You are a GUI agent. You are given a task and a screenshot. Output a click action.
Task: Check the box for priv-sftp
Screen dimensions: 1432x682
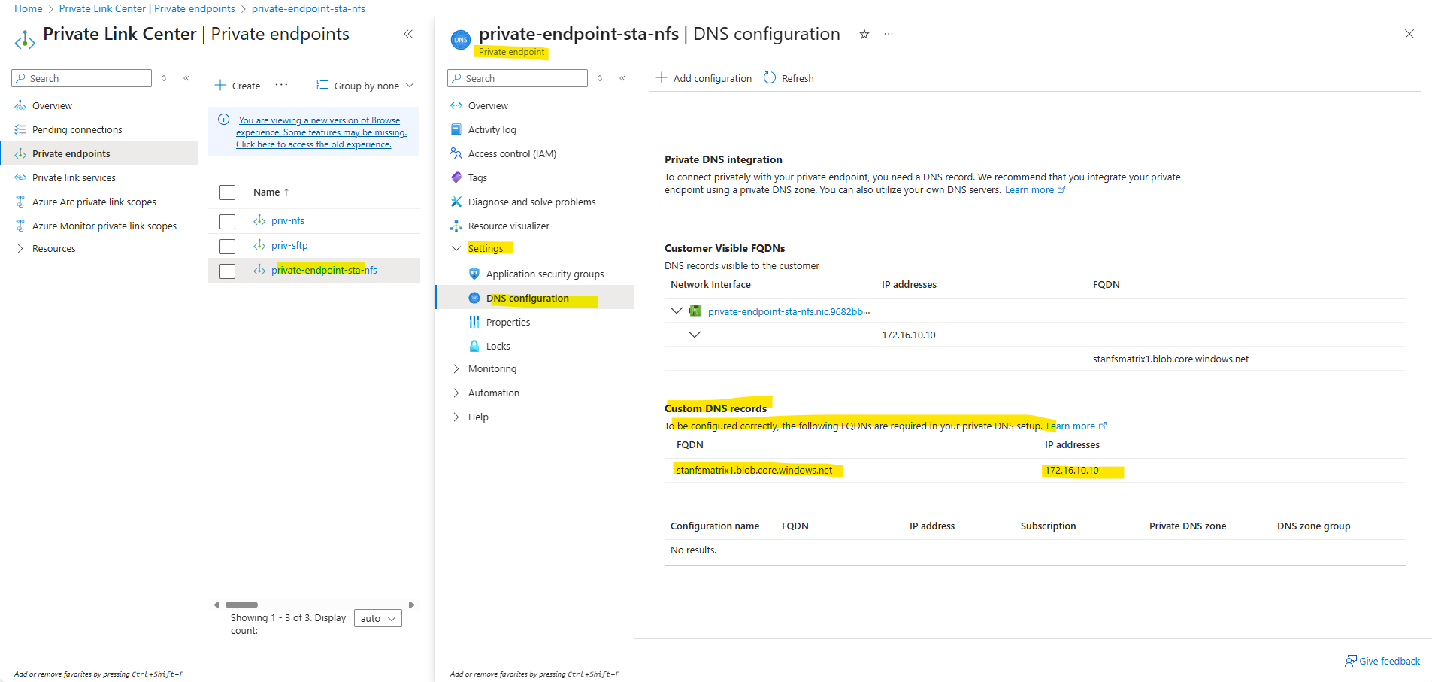tap(227, 246)
